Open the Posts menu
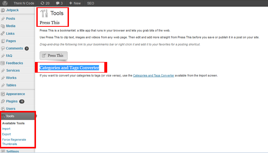Viewport: 268px width, 153px height. (11, 19)
